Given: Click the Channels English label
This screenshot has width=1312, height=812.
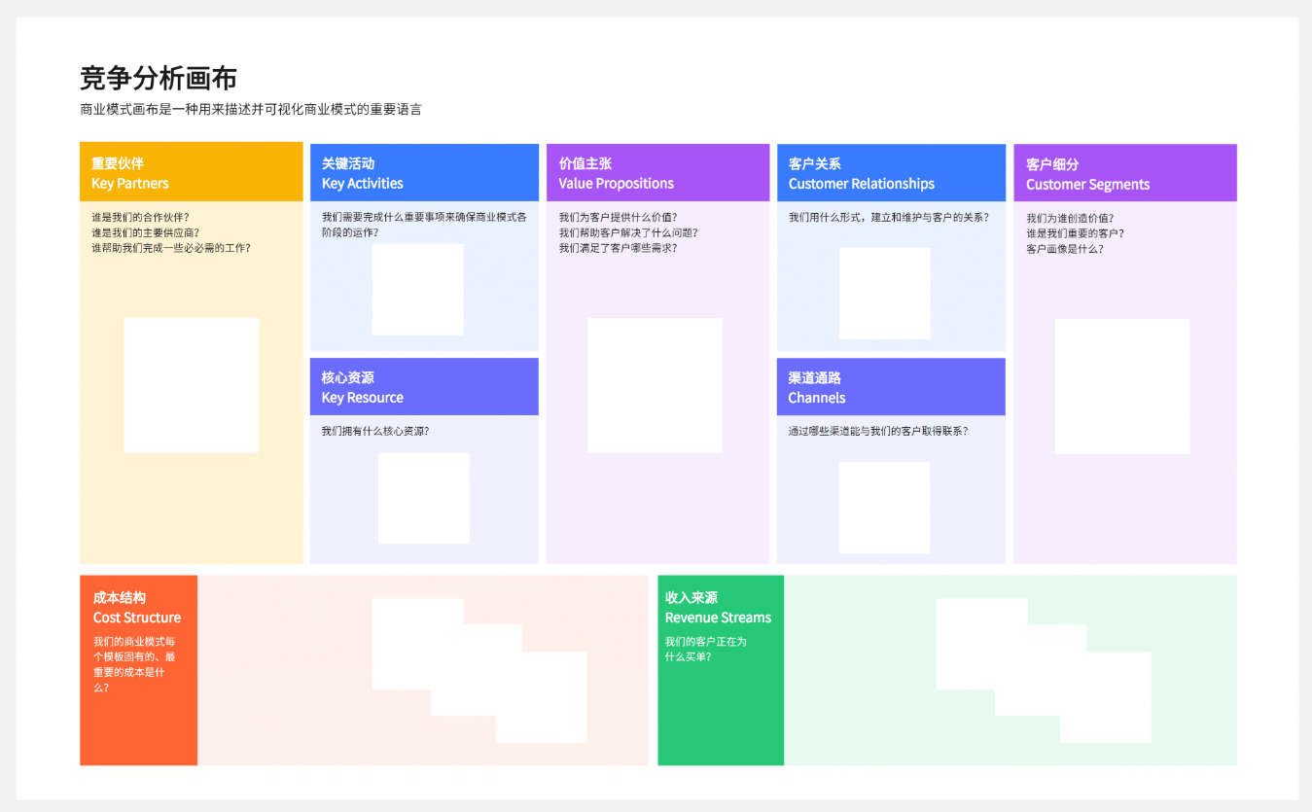Looking at the screenshot, I should (x=817, y=399).
